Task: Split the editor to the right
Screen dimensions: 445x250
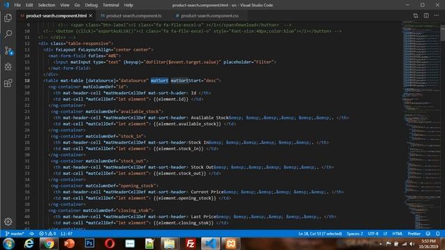Action: coord(426,15)
